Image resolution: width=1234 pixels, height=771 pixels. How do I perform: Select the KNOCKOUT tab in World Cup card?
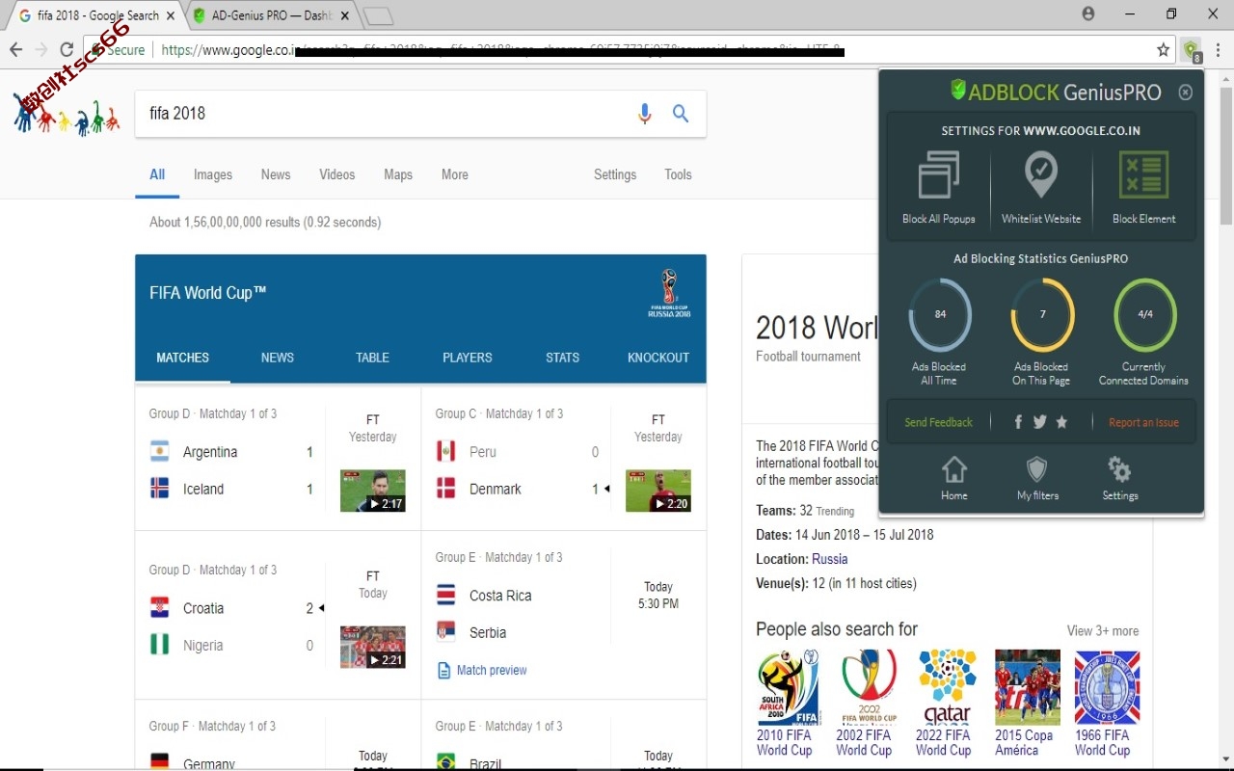[x=658, y=358]
